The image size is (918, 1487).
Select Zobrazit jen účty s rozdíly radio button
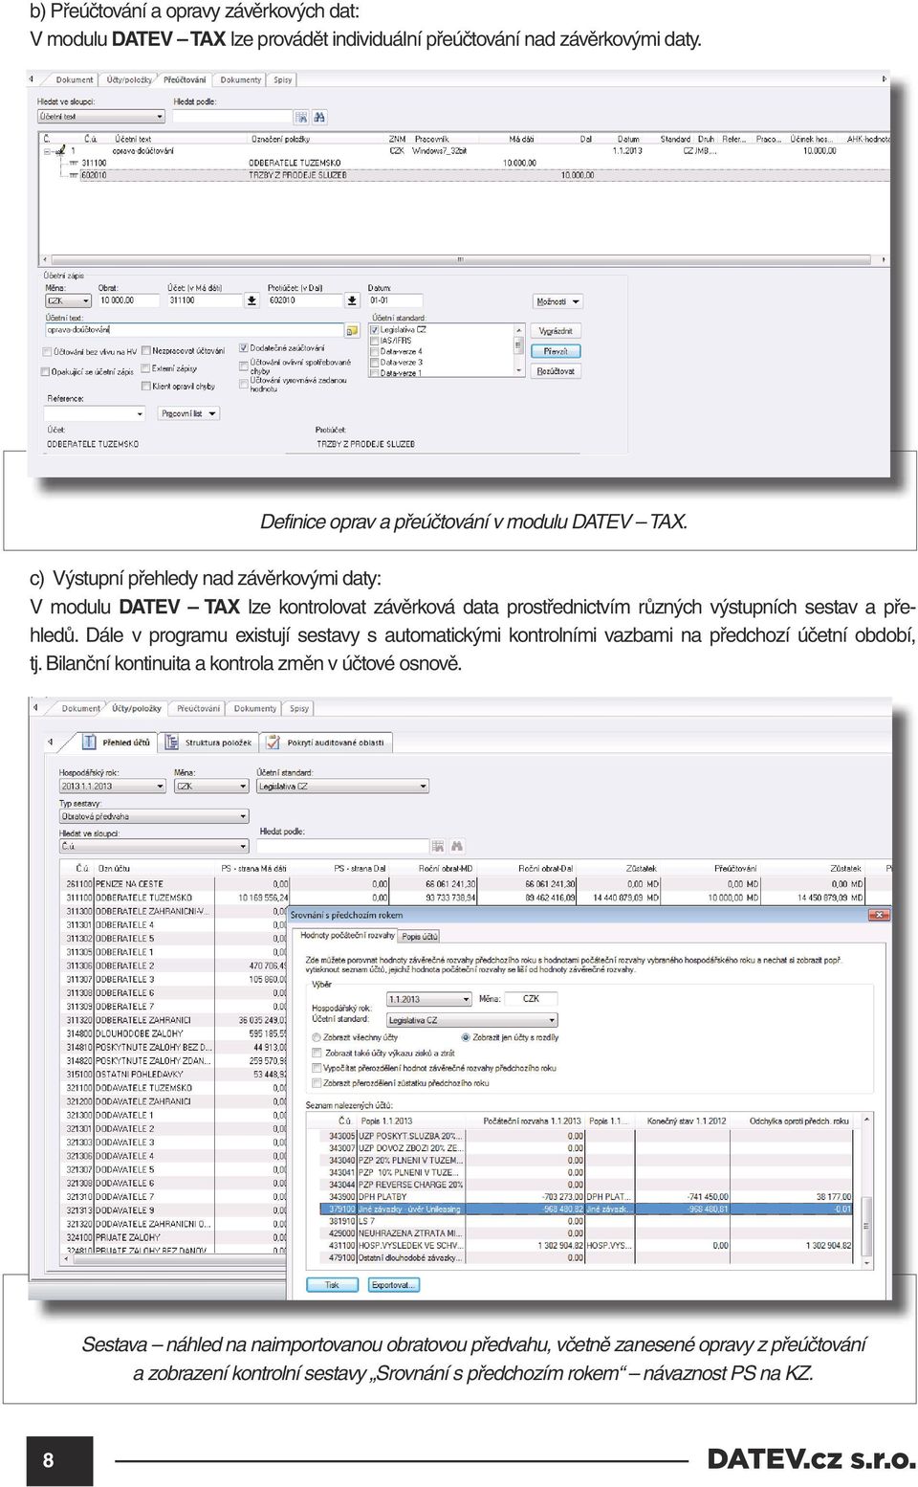[x=466, y=1037]
